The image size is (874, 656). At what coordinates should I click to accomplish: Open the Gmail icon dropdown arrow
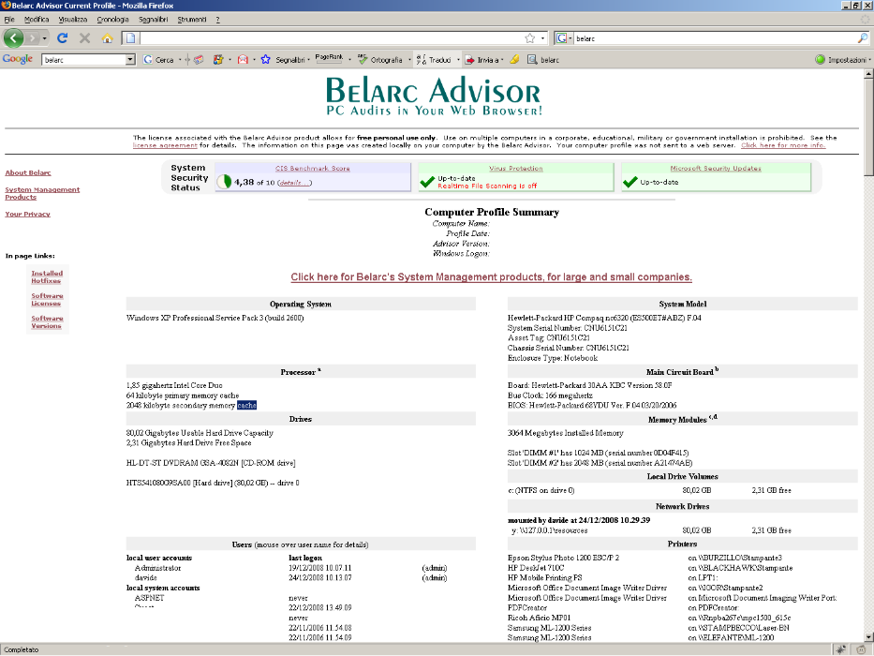click(254, 60)
